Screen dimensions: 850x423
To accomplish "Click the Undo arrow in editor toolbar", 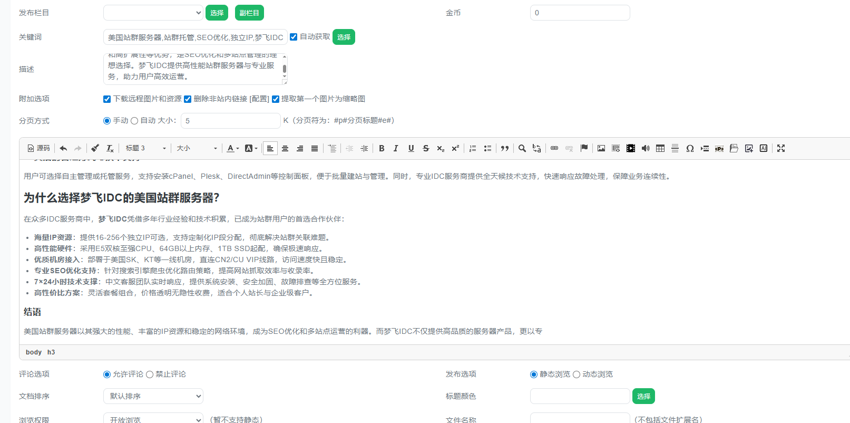I will 63,148.
